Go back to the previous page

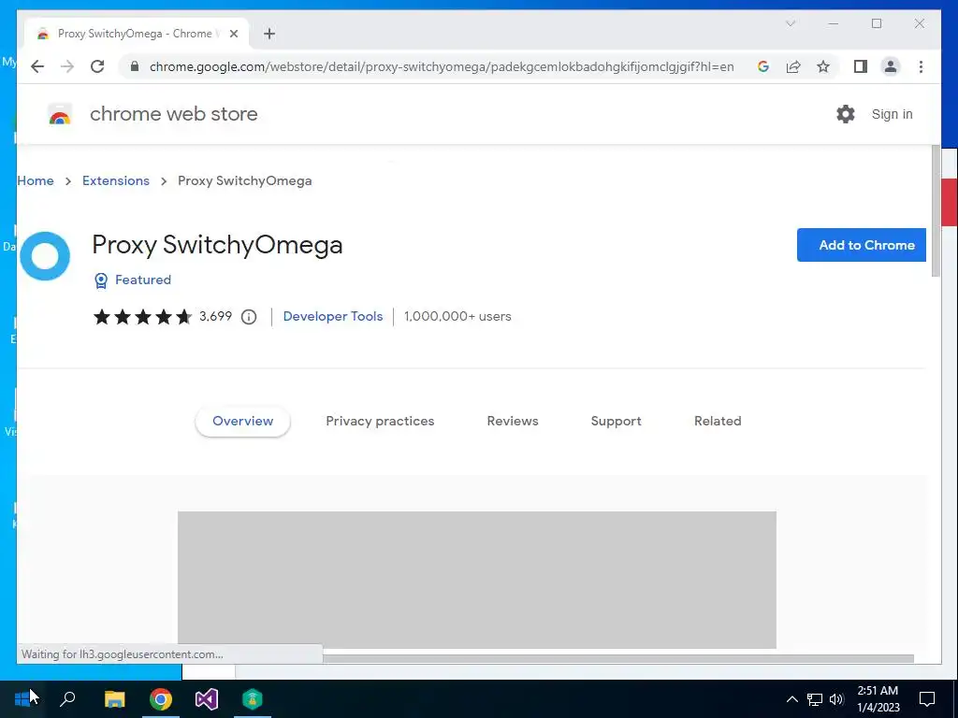tap(37, 66)
